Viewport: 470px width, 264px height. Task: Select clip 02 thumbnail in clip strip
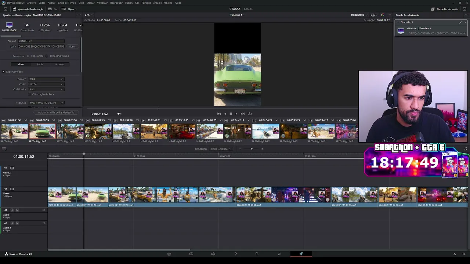[42, 131]
